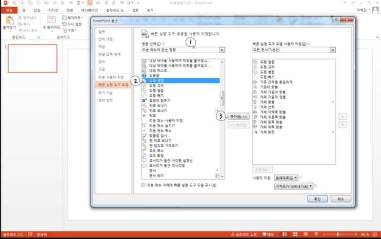Click the Add (추가) button
381x239 pixels.
pyautogui.click(x=238, y=117)
